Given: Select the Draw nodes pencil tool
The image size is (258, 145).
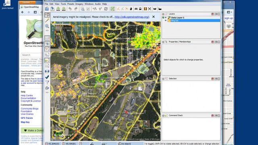Looking at the screenshot, I should [47, 21].
